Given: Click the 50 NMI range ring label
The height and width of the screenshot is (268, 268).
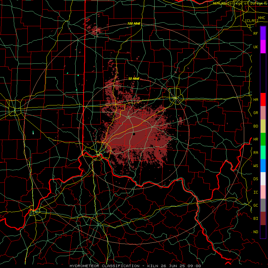Looking at the screenshot, I should click(134, 79).
